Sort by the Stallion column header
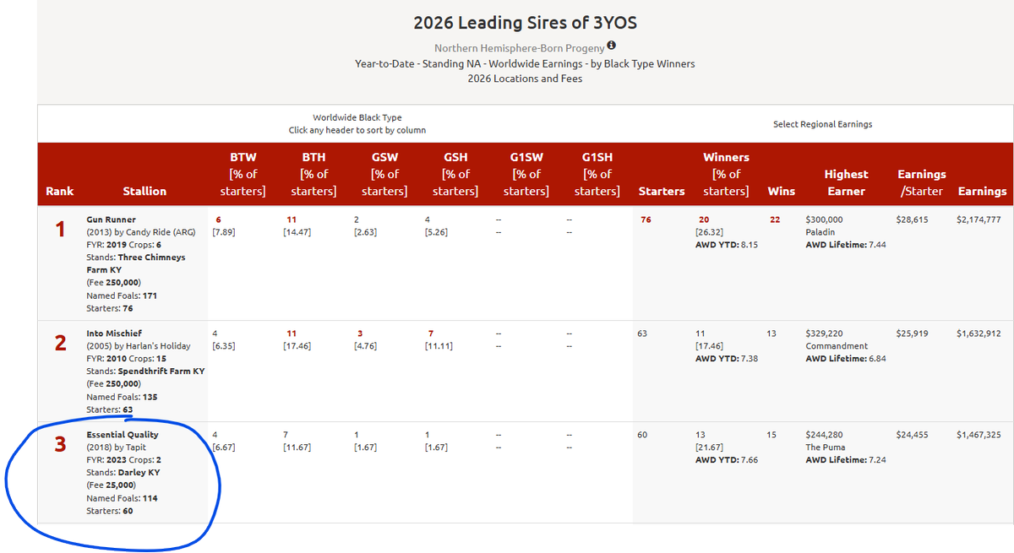This screenshot has height=553, width=1014. point(144,191)
